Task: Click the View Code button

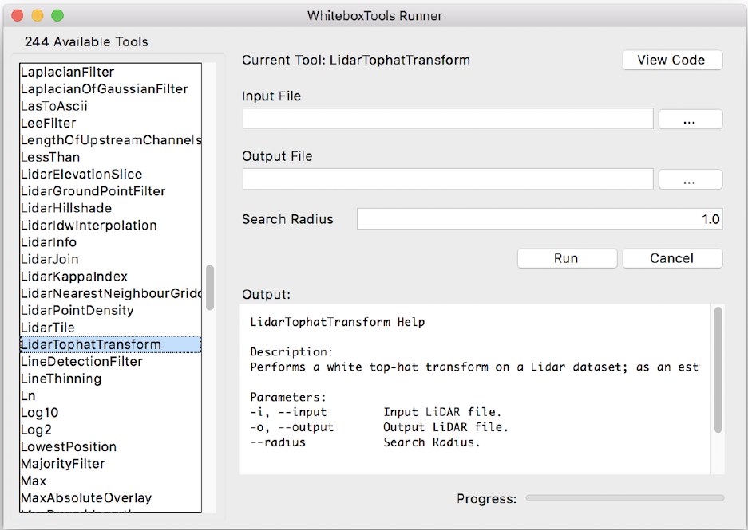Action: pyautogui.click(x=672, y=60)
